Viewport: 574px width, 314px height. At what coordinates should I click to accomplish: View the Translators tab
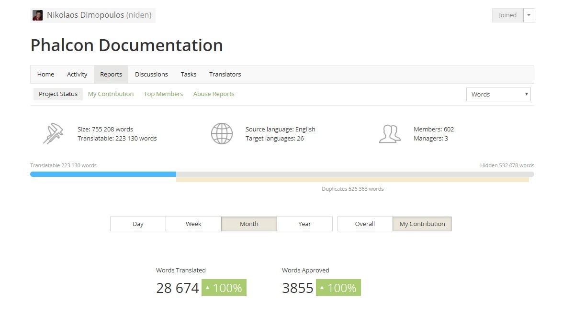pos(225,74)
